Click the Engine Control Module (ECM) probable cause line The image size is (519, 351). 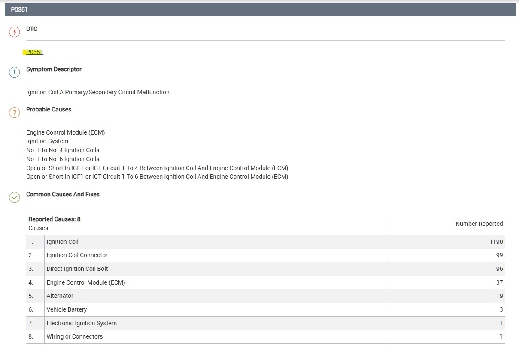point(66,132)
